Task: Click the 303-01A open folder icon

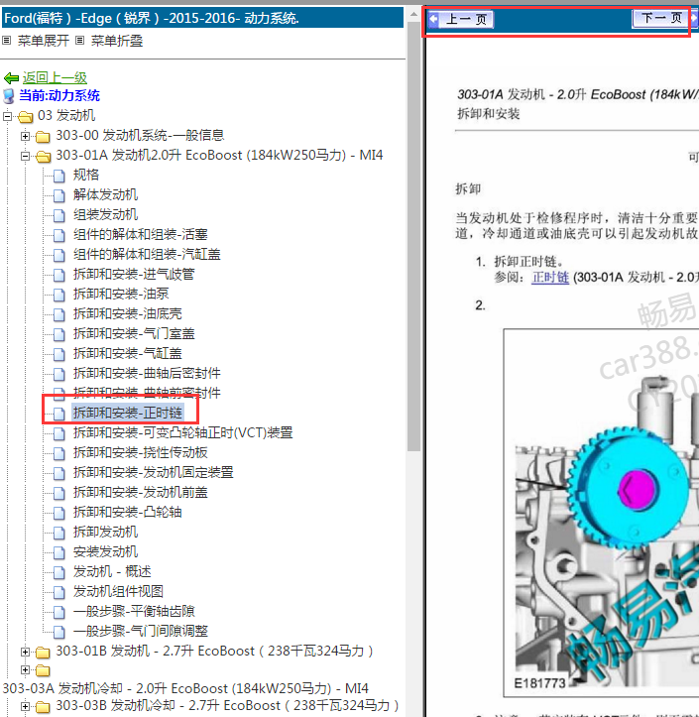Action: (x=44, y=157)
